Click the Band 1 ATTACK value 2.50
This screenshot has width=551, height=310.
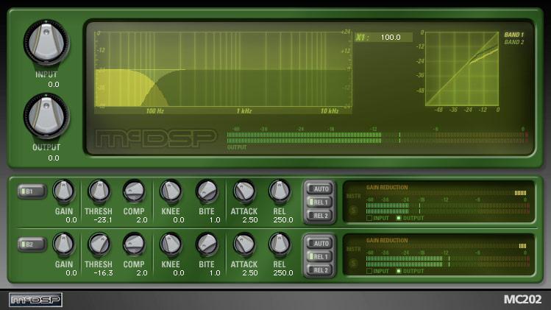tap(250, 220)
